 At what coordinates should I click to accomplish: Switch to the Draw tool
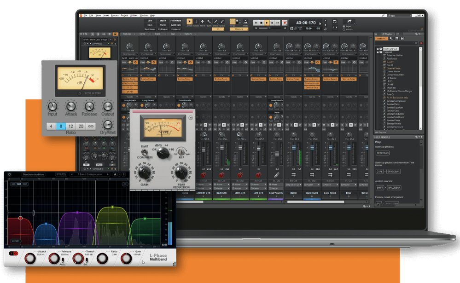point(215,22)
